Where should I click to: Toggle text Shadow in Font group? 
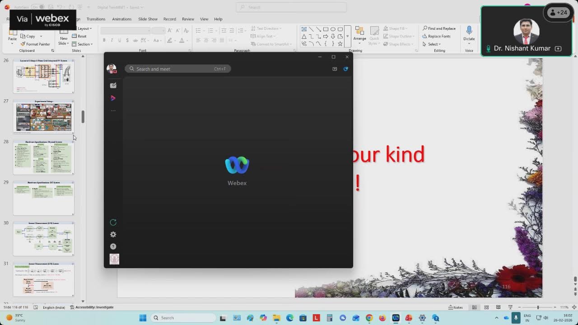127,40
